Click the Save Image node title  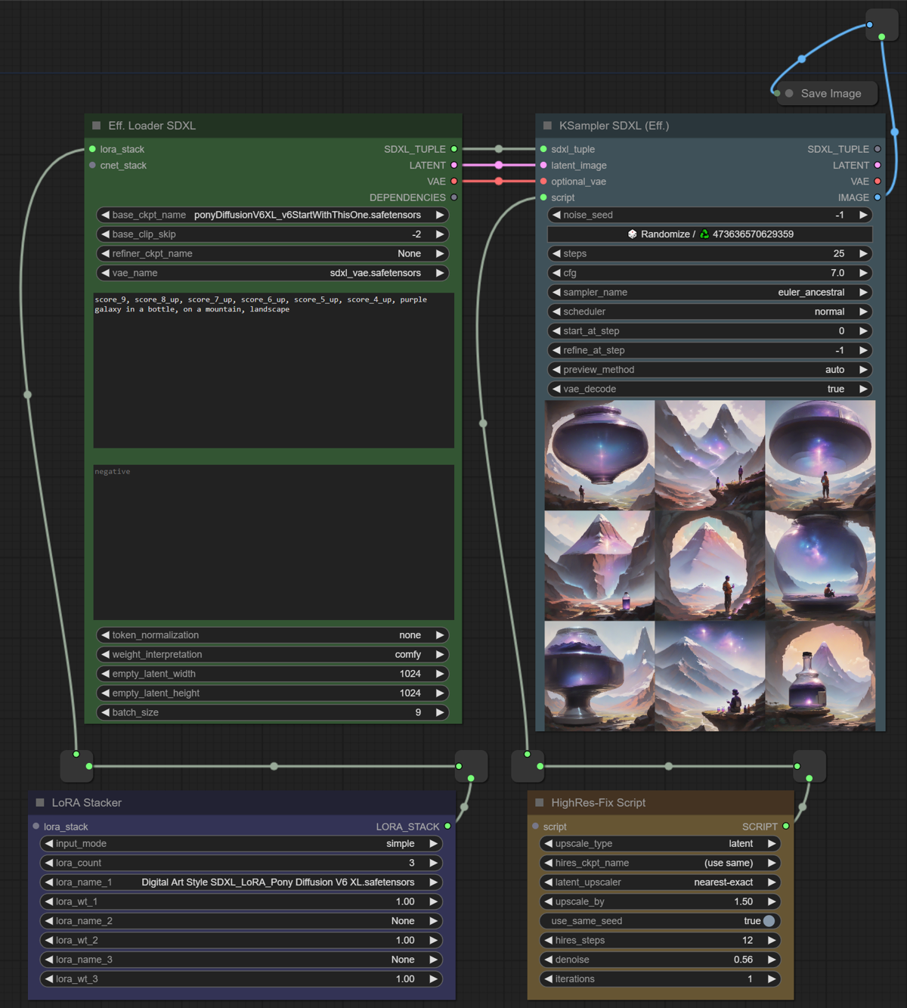pyautogui.click(x=831, y=93)
